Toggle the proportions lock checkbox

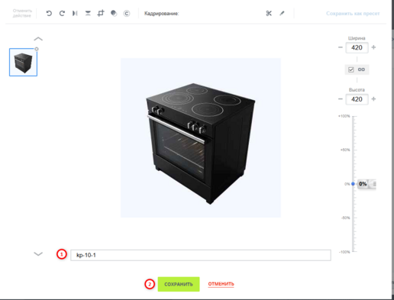(x=351, y=69)
